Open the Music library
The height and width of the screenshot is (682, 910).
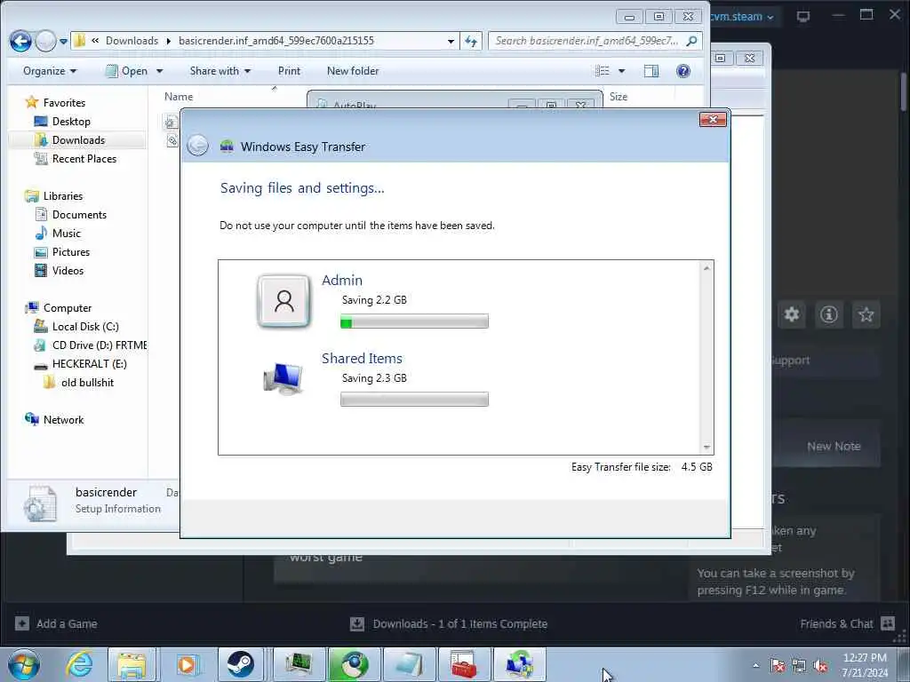point(66,234)
